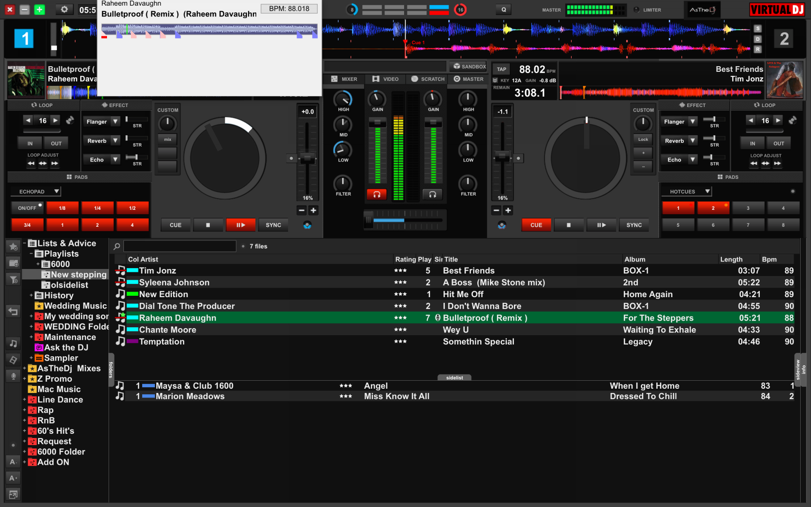Image resolution: width=811 pixels, height=507 pixels.
Task: Click the favorites star folder sidebar icon
Action: [x=13, y=246]
